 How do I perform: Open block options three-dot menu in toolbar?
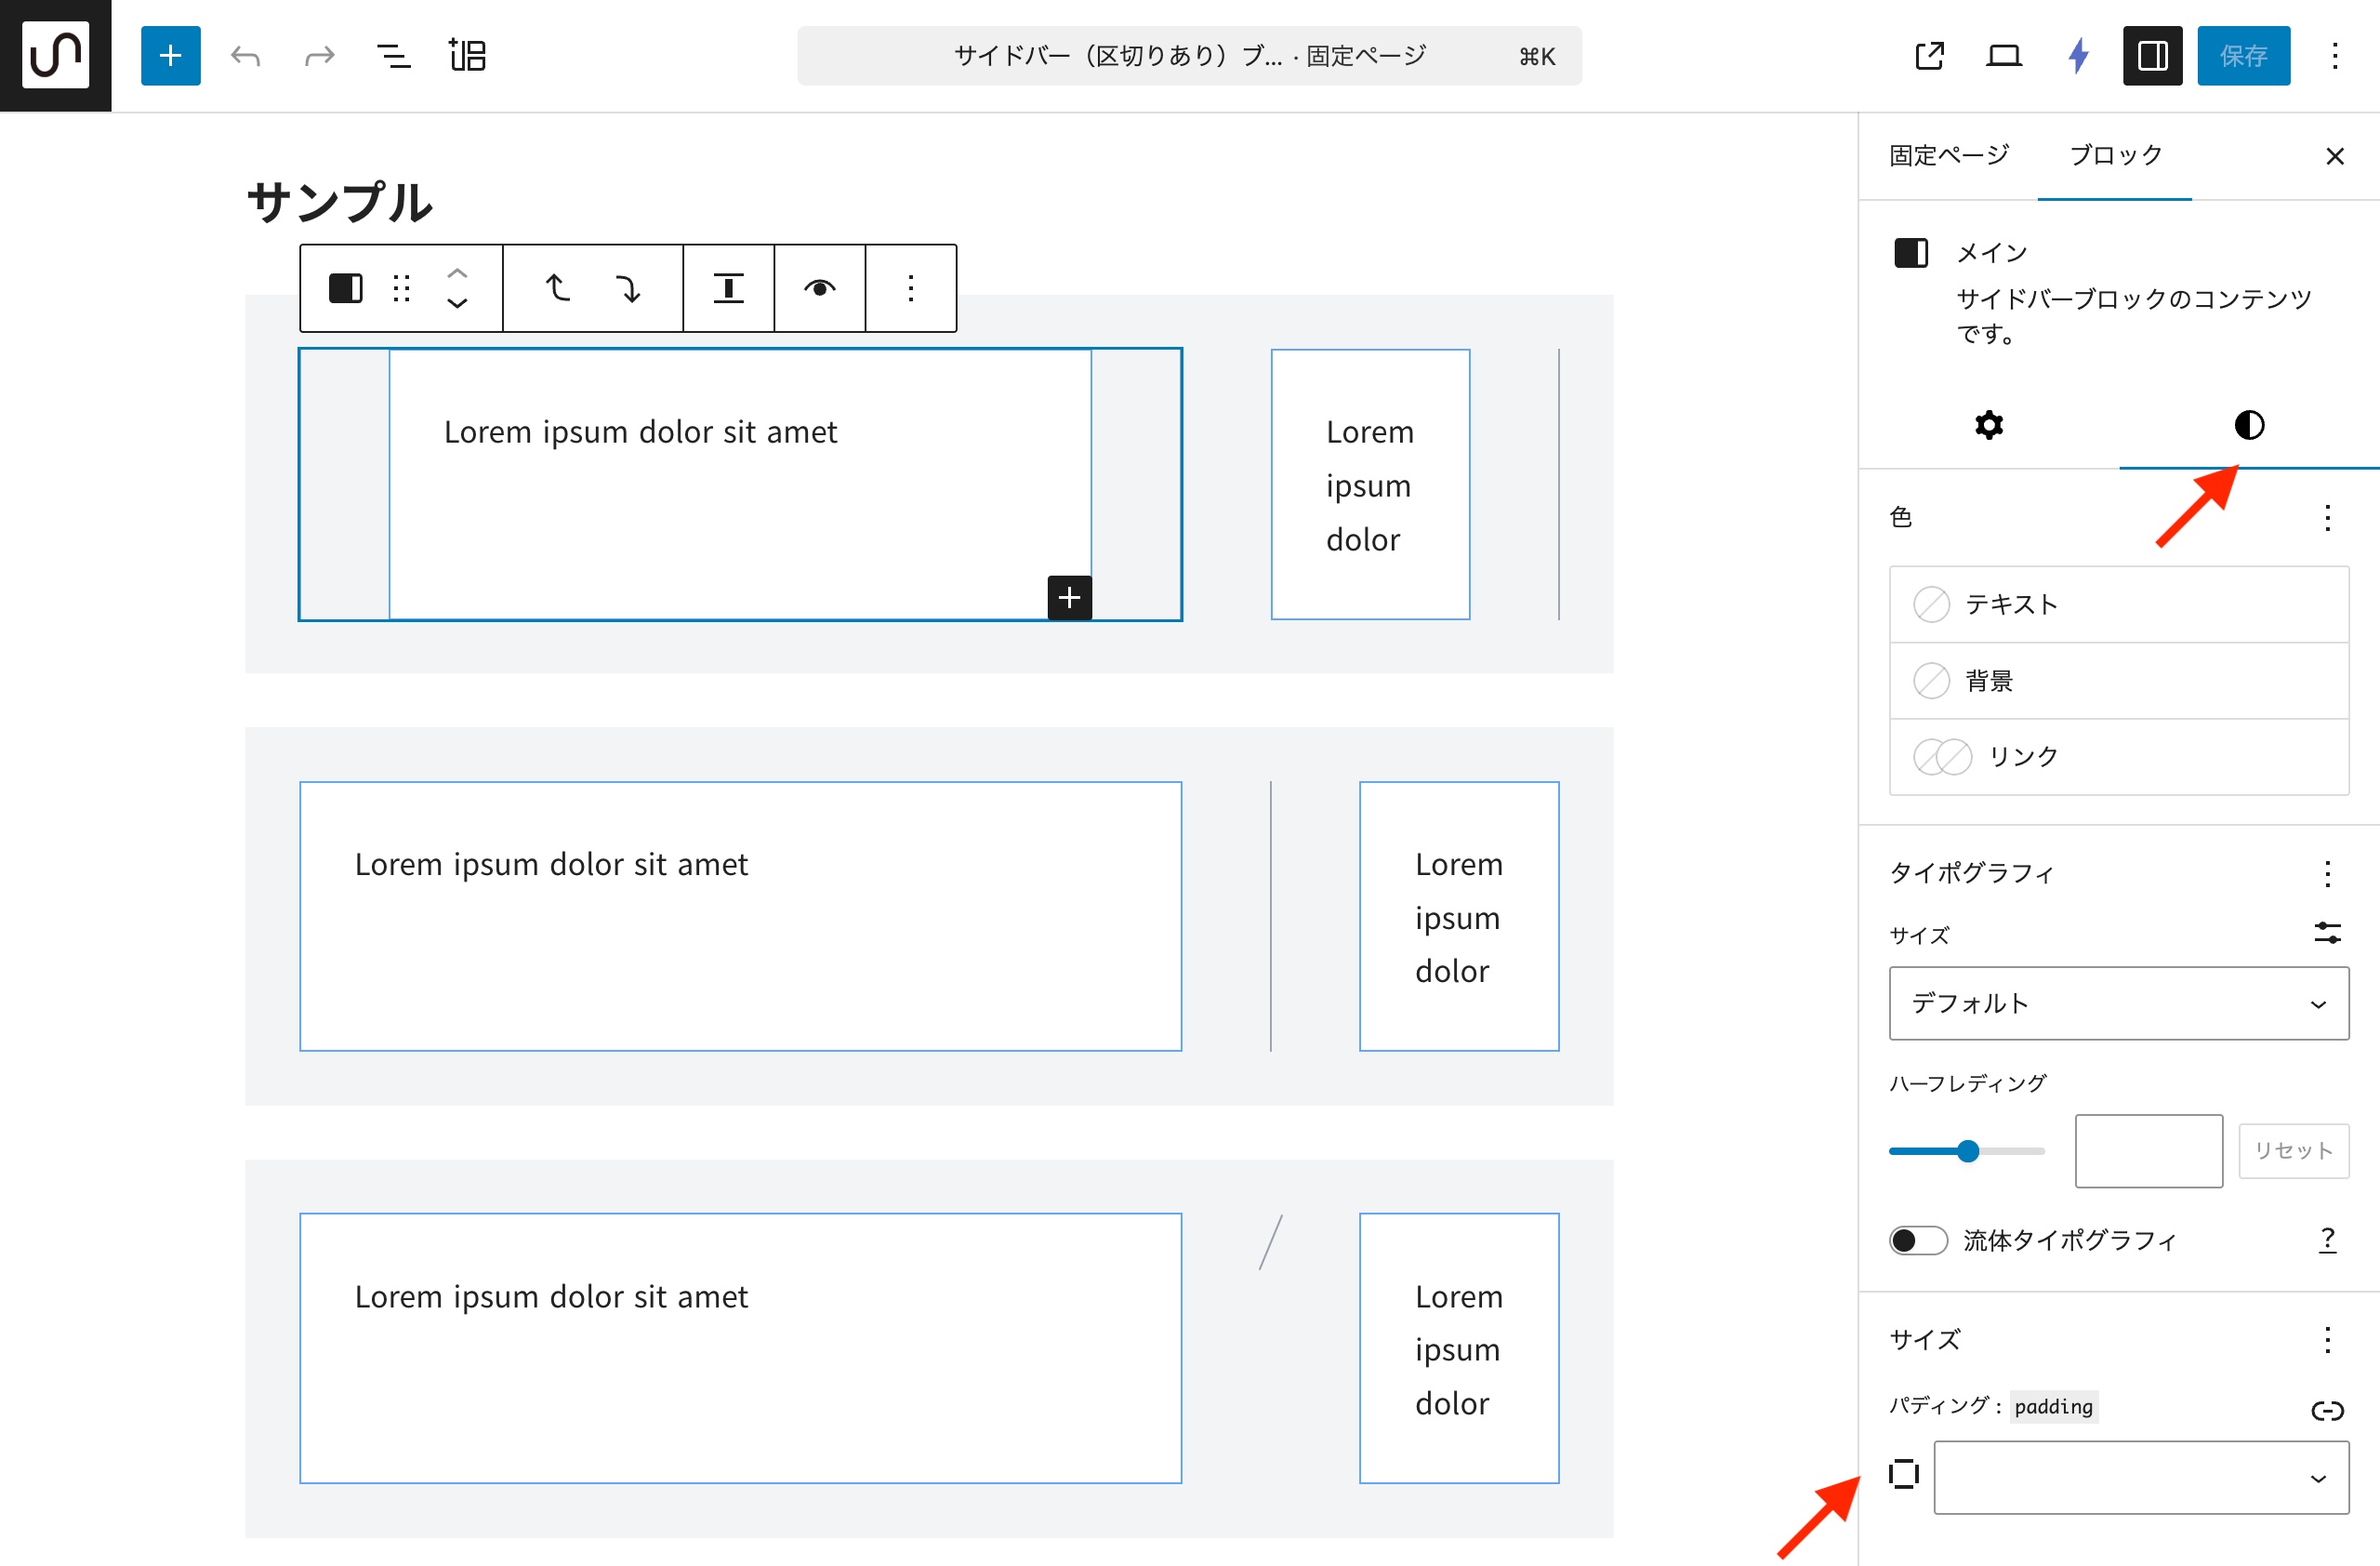tap(910, 288)
